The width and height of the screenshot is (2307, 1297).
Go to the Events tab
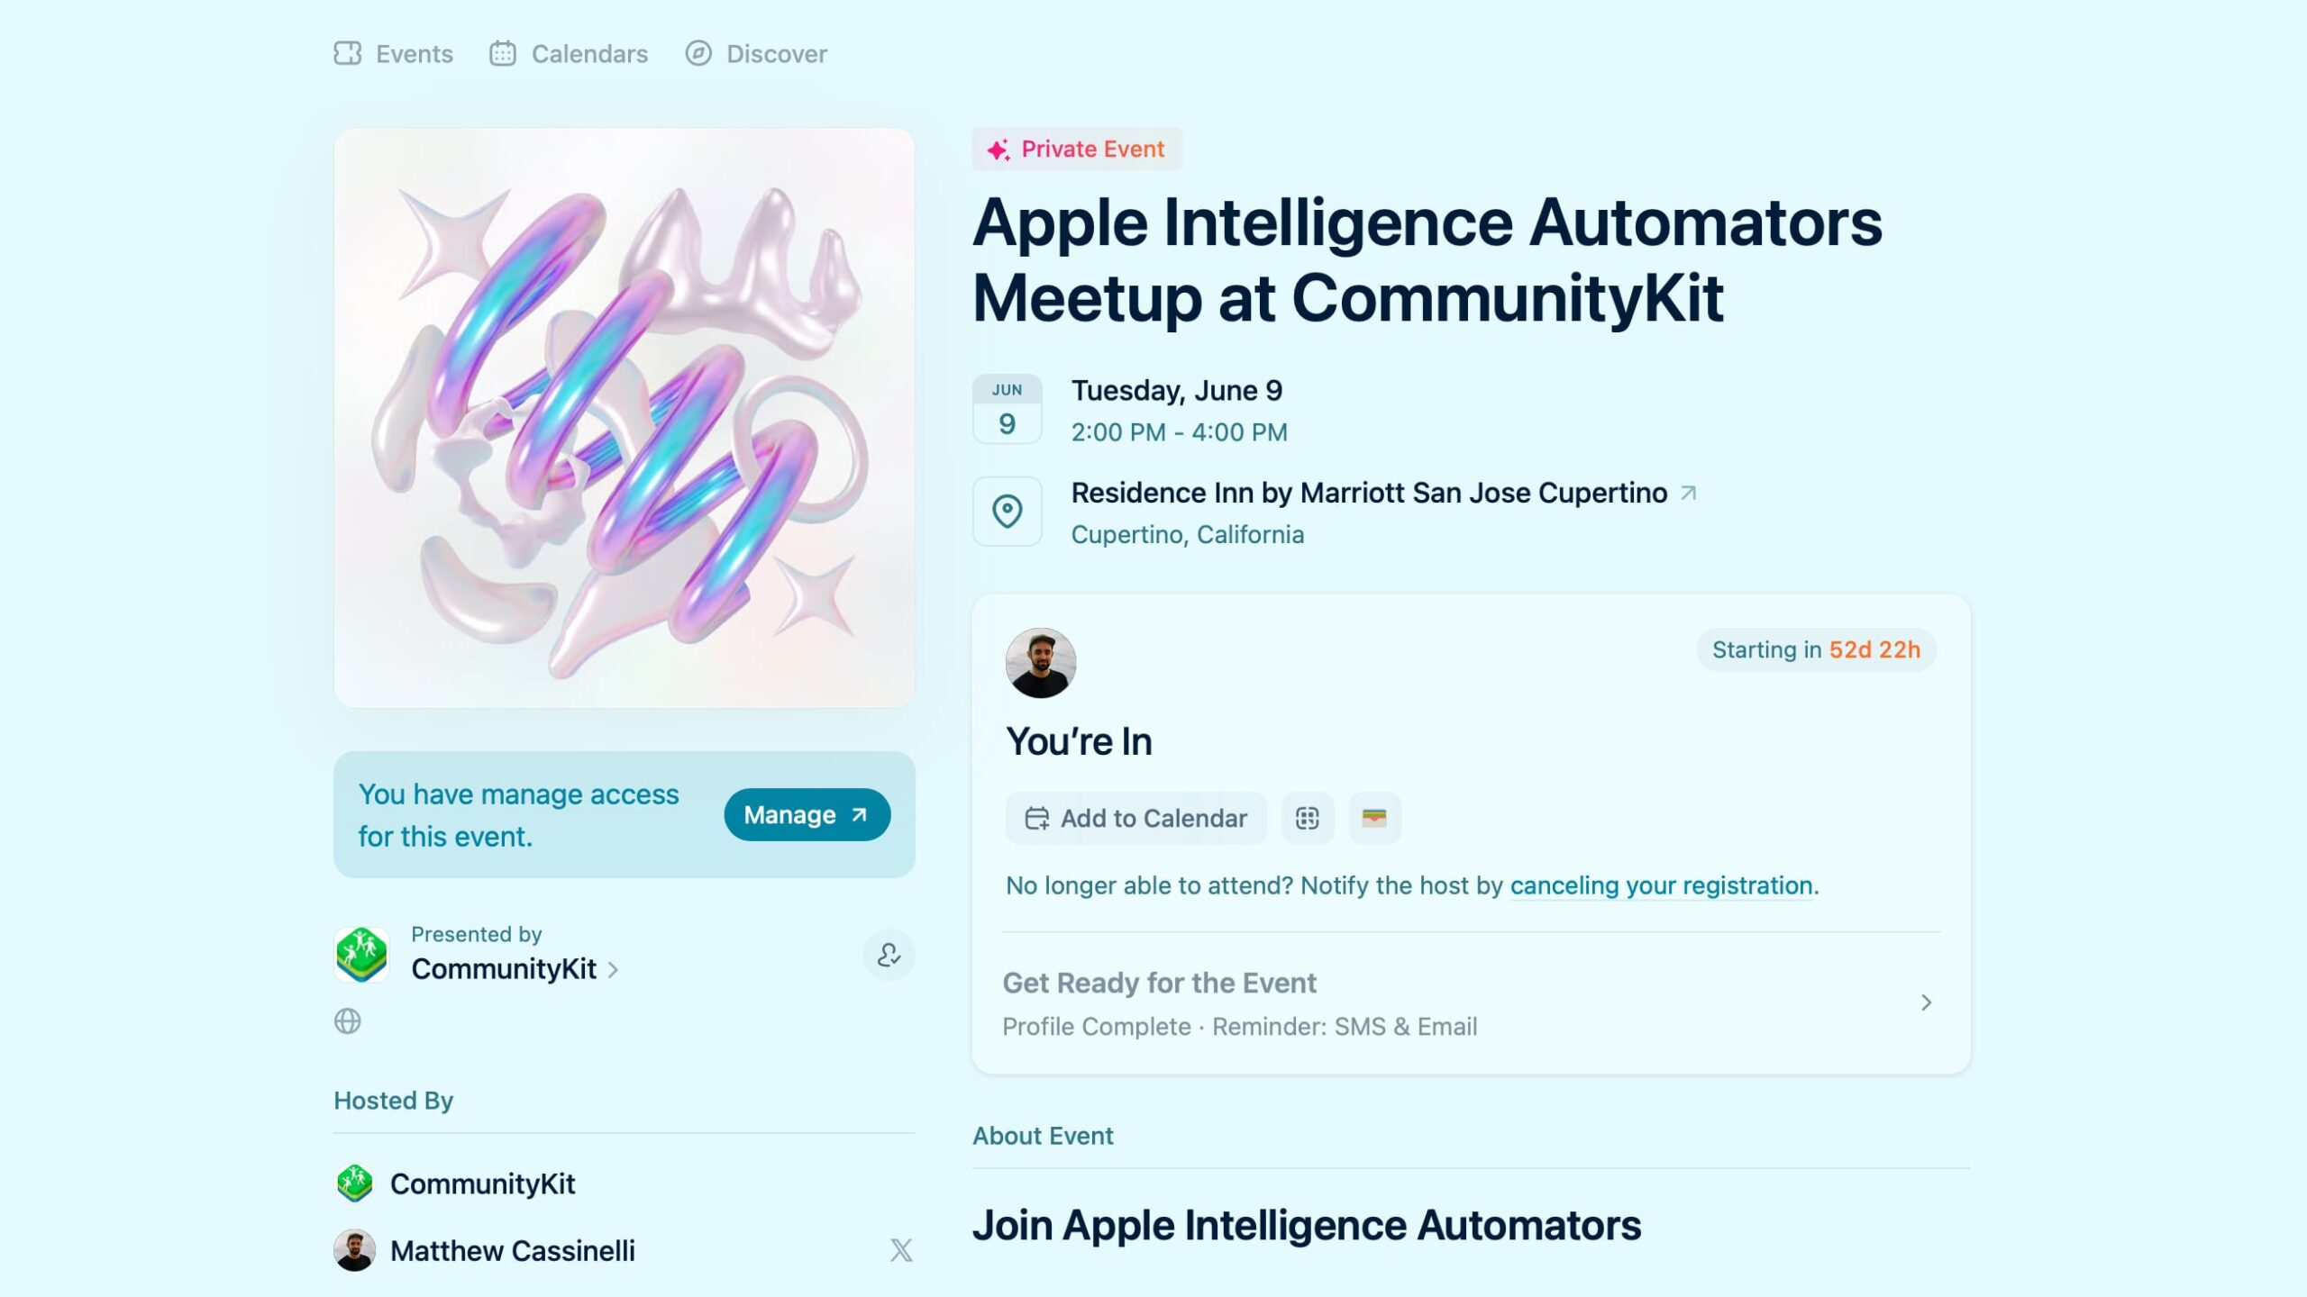(394, 54)
